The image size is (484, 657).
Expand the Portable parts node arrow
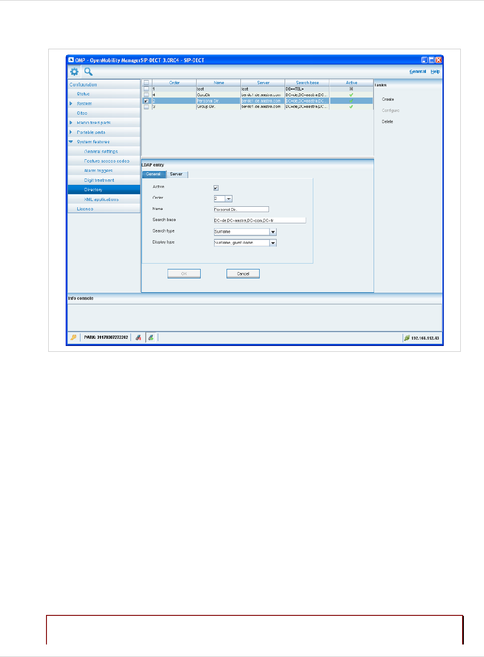71,132
